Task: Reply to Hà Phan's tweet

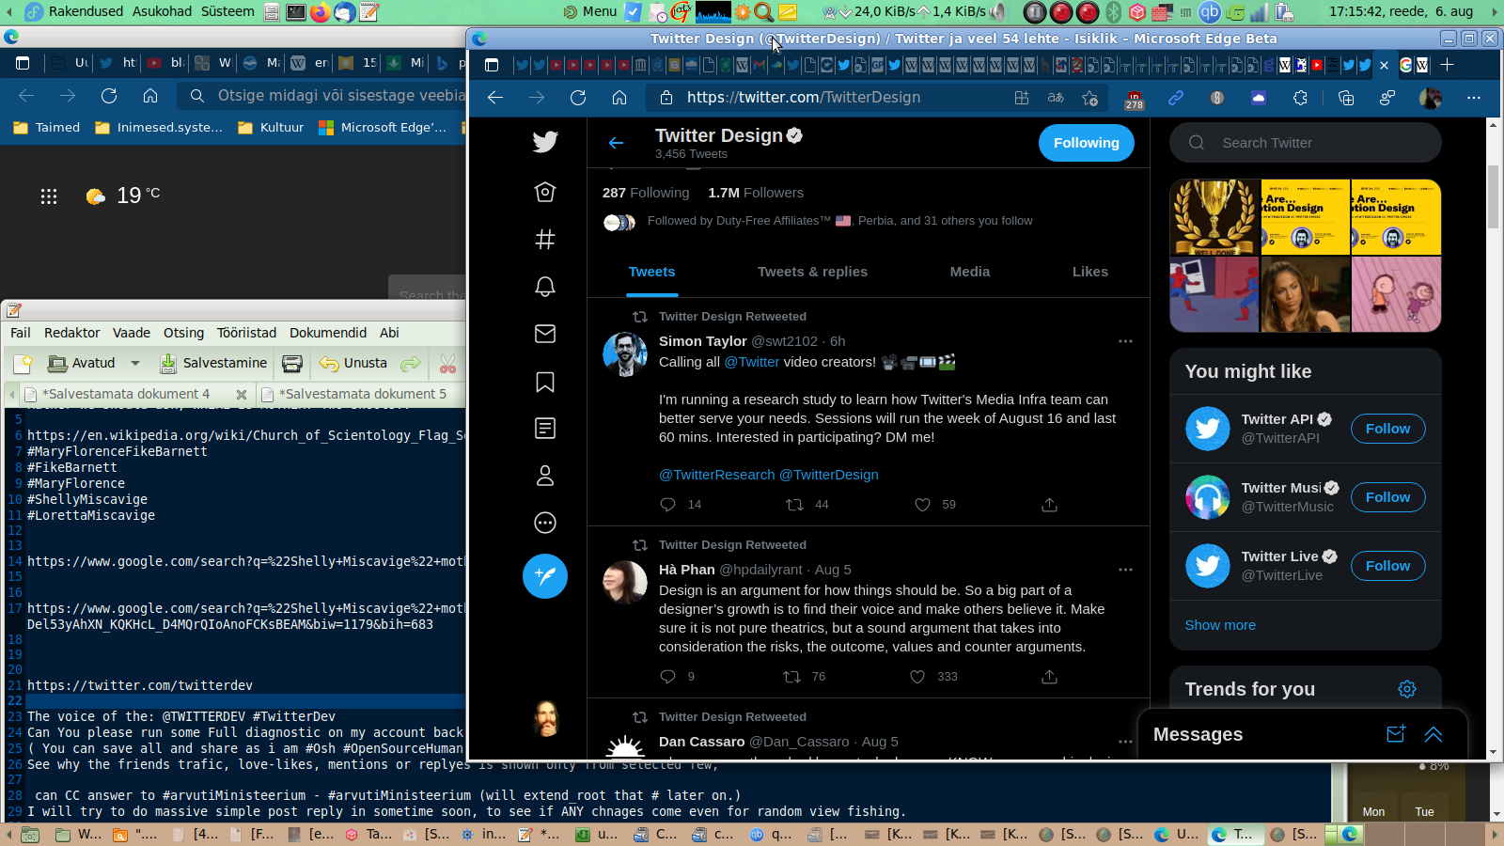Action: click(x=668, y=677)
